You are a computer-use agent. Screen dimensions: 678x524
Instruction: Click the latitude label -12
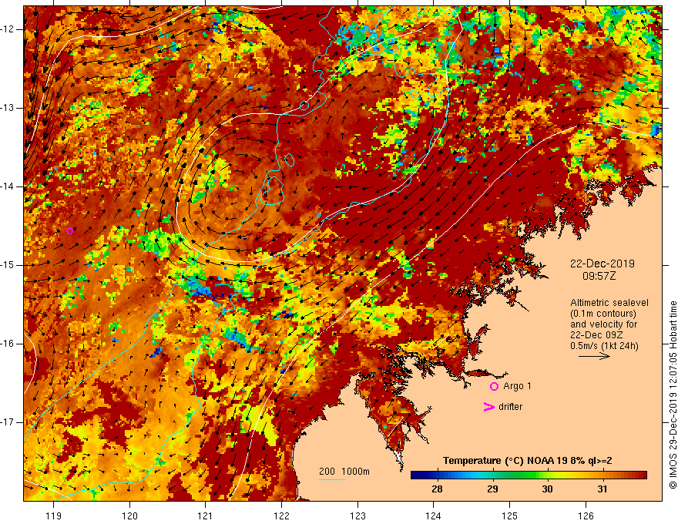[8, 29]
